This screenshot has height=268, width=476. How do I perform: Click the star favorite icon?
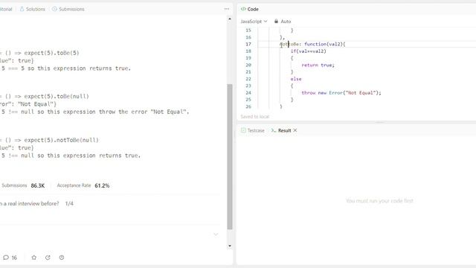34,258
